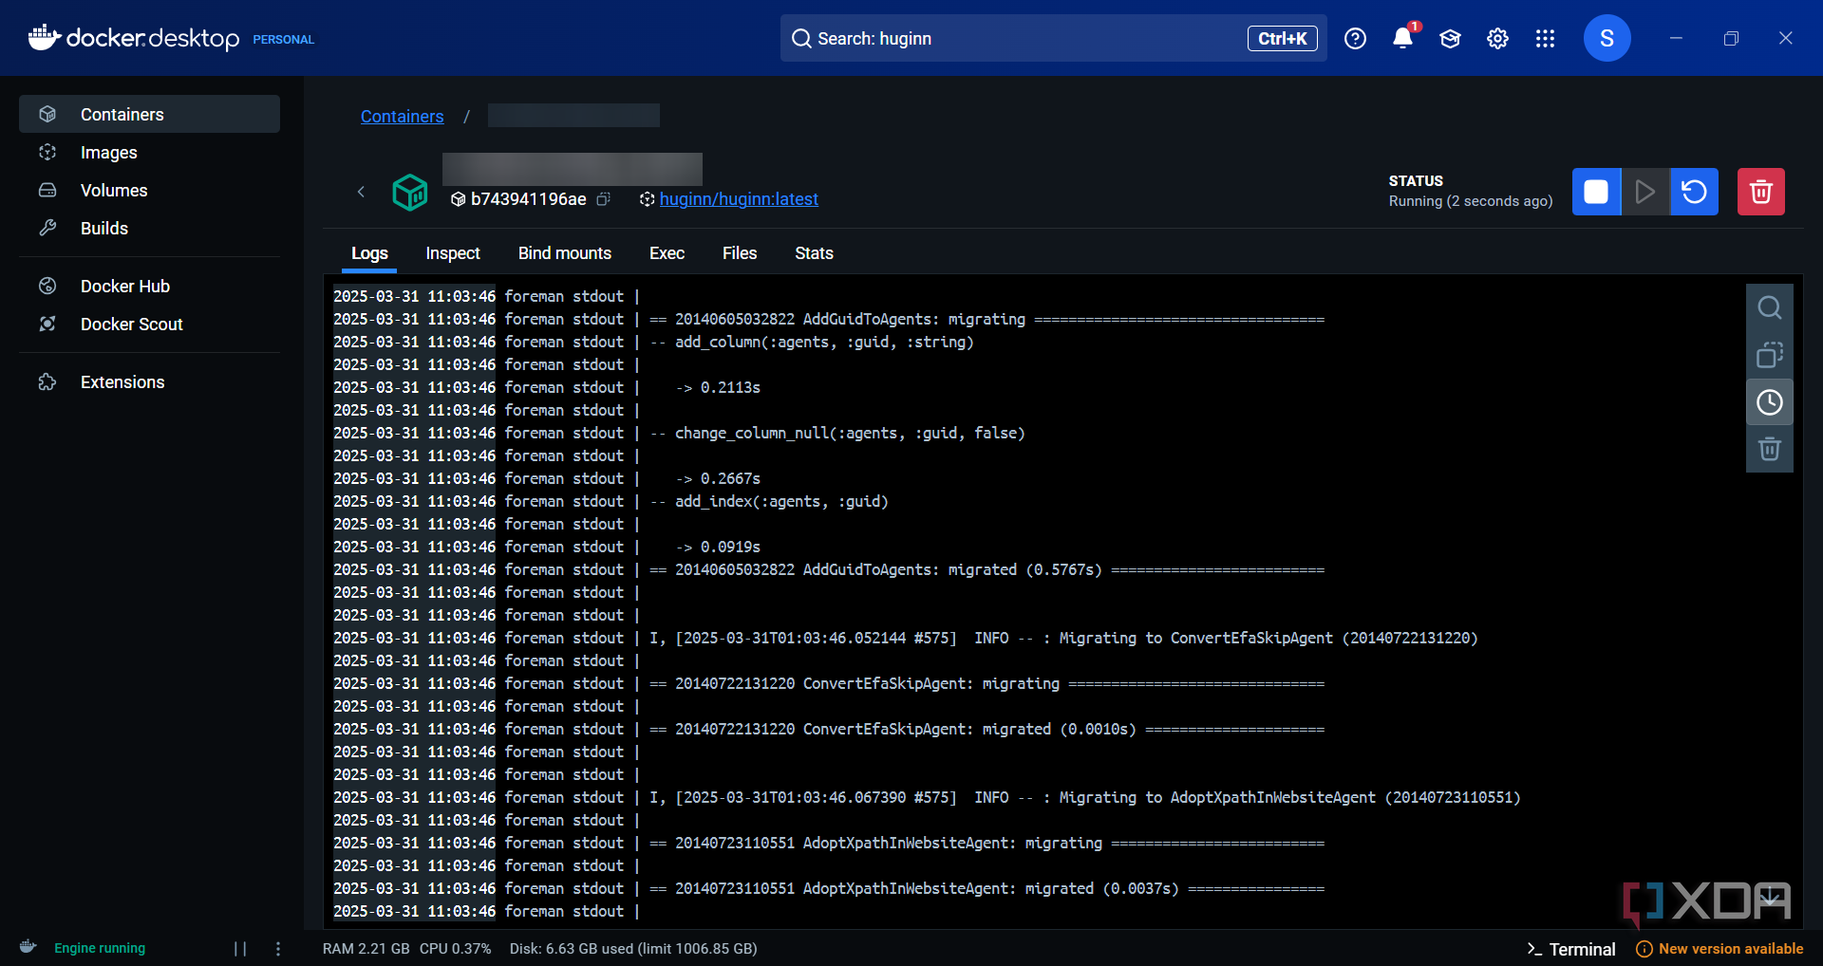Toggle log timestamps clock icon
Image resolution: width=1823 pixels, height=966 pixels.
click(x=1770, y=402)
